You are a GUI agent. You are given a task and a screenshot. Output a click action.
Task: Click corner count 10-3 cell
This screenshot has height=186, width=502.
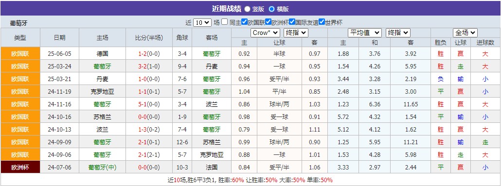point(182,167)
